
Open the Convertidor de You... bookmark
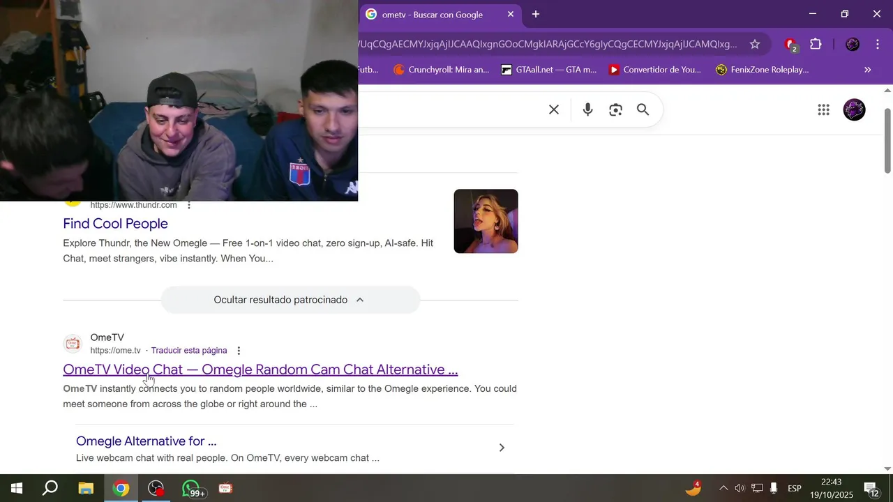(x=654, y=70)
